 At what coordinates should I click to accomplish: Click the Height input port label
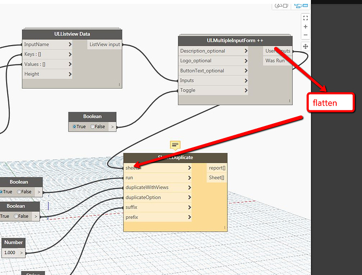[x=32, y=74]
